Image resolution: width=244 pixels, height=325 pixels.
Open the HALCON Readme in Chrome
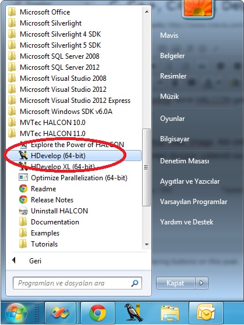pyautogui.click(x=38, y=189)
